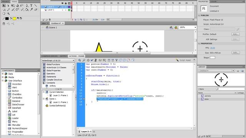Create a new layer folder
246x138 pixels.
47,20
